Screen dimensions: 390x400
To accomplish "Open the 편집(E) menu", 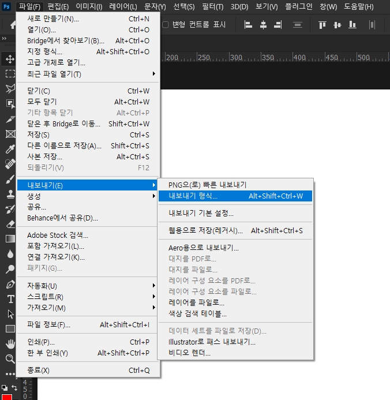I will (x=58, y=6).
